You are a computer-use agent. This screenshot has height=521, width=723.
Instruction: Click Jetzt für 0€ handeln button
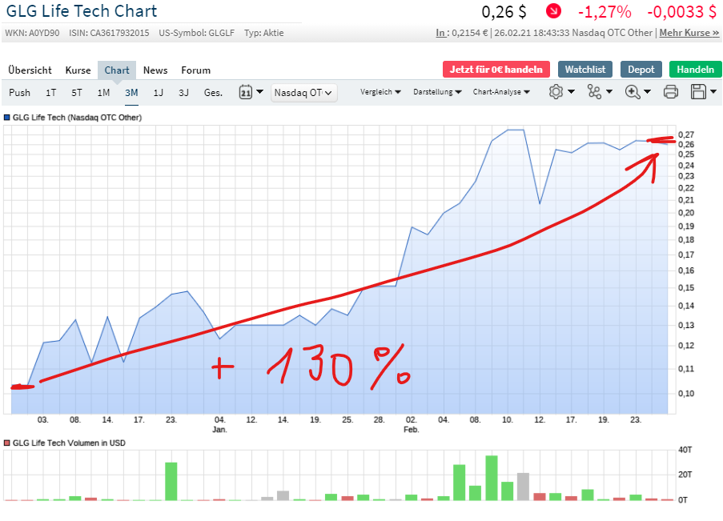pyautogui.click(x=496, y=69)
